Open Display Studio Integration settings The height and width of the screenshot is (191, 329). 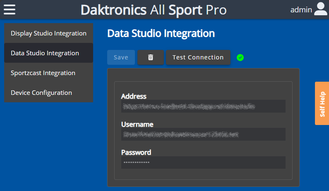coord(48,33)
